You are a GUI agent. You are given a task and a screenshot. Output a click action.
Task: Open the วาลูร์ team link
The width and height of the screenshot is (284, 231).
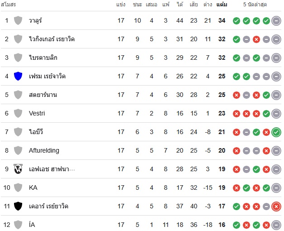tap(35, 20)
